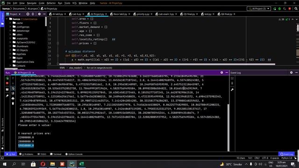Screen dimensions: 299x168
Task: Open Event Log settings gear
Action: [291, 73]
